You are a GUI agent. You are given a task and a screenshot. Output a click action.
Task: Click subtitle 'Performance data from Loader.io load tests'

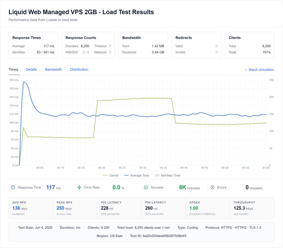pyautogui.click(x=43, y=20)
